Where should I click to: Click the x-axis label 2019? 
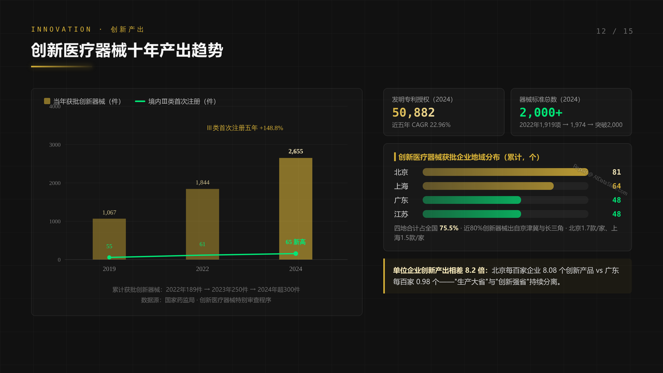109,269
